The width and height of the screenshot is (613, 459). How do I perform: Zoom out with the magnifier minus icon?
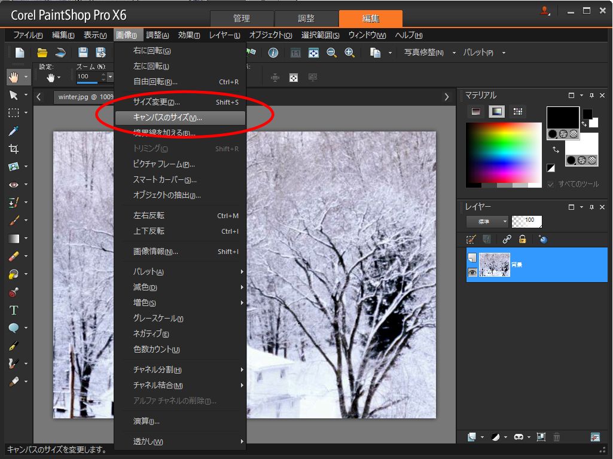pyautogui.click(x=331, y=53)
